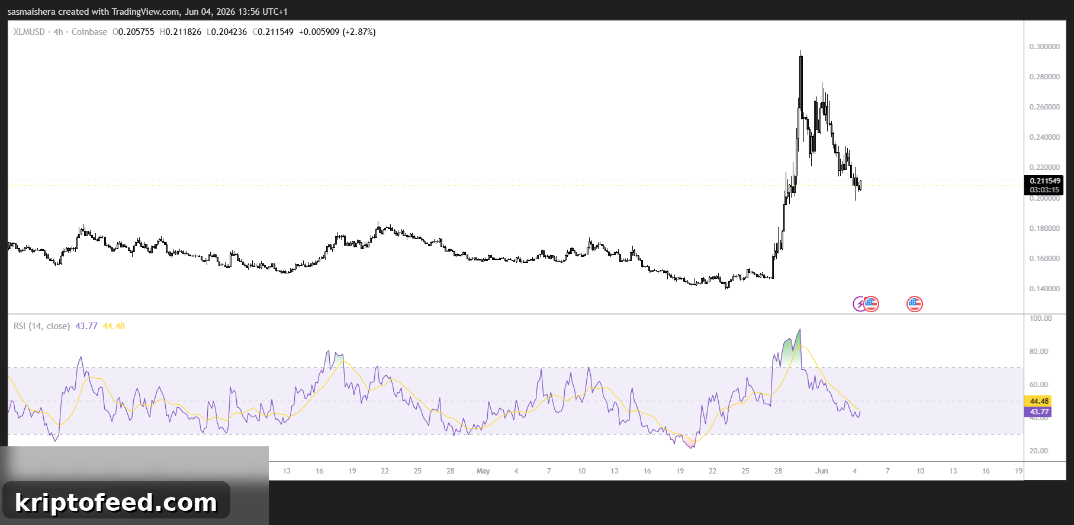The height and width of the screenshot is (525, 1074).
Task: Click the 80.00 label on the RSI scale
Action: click(x=1039, y=352)
